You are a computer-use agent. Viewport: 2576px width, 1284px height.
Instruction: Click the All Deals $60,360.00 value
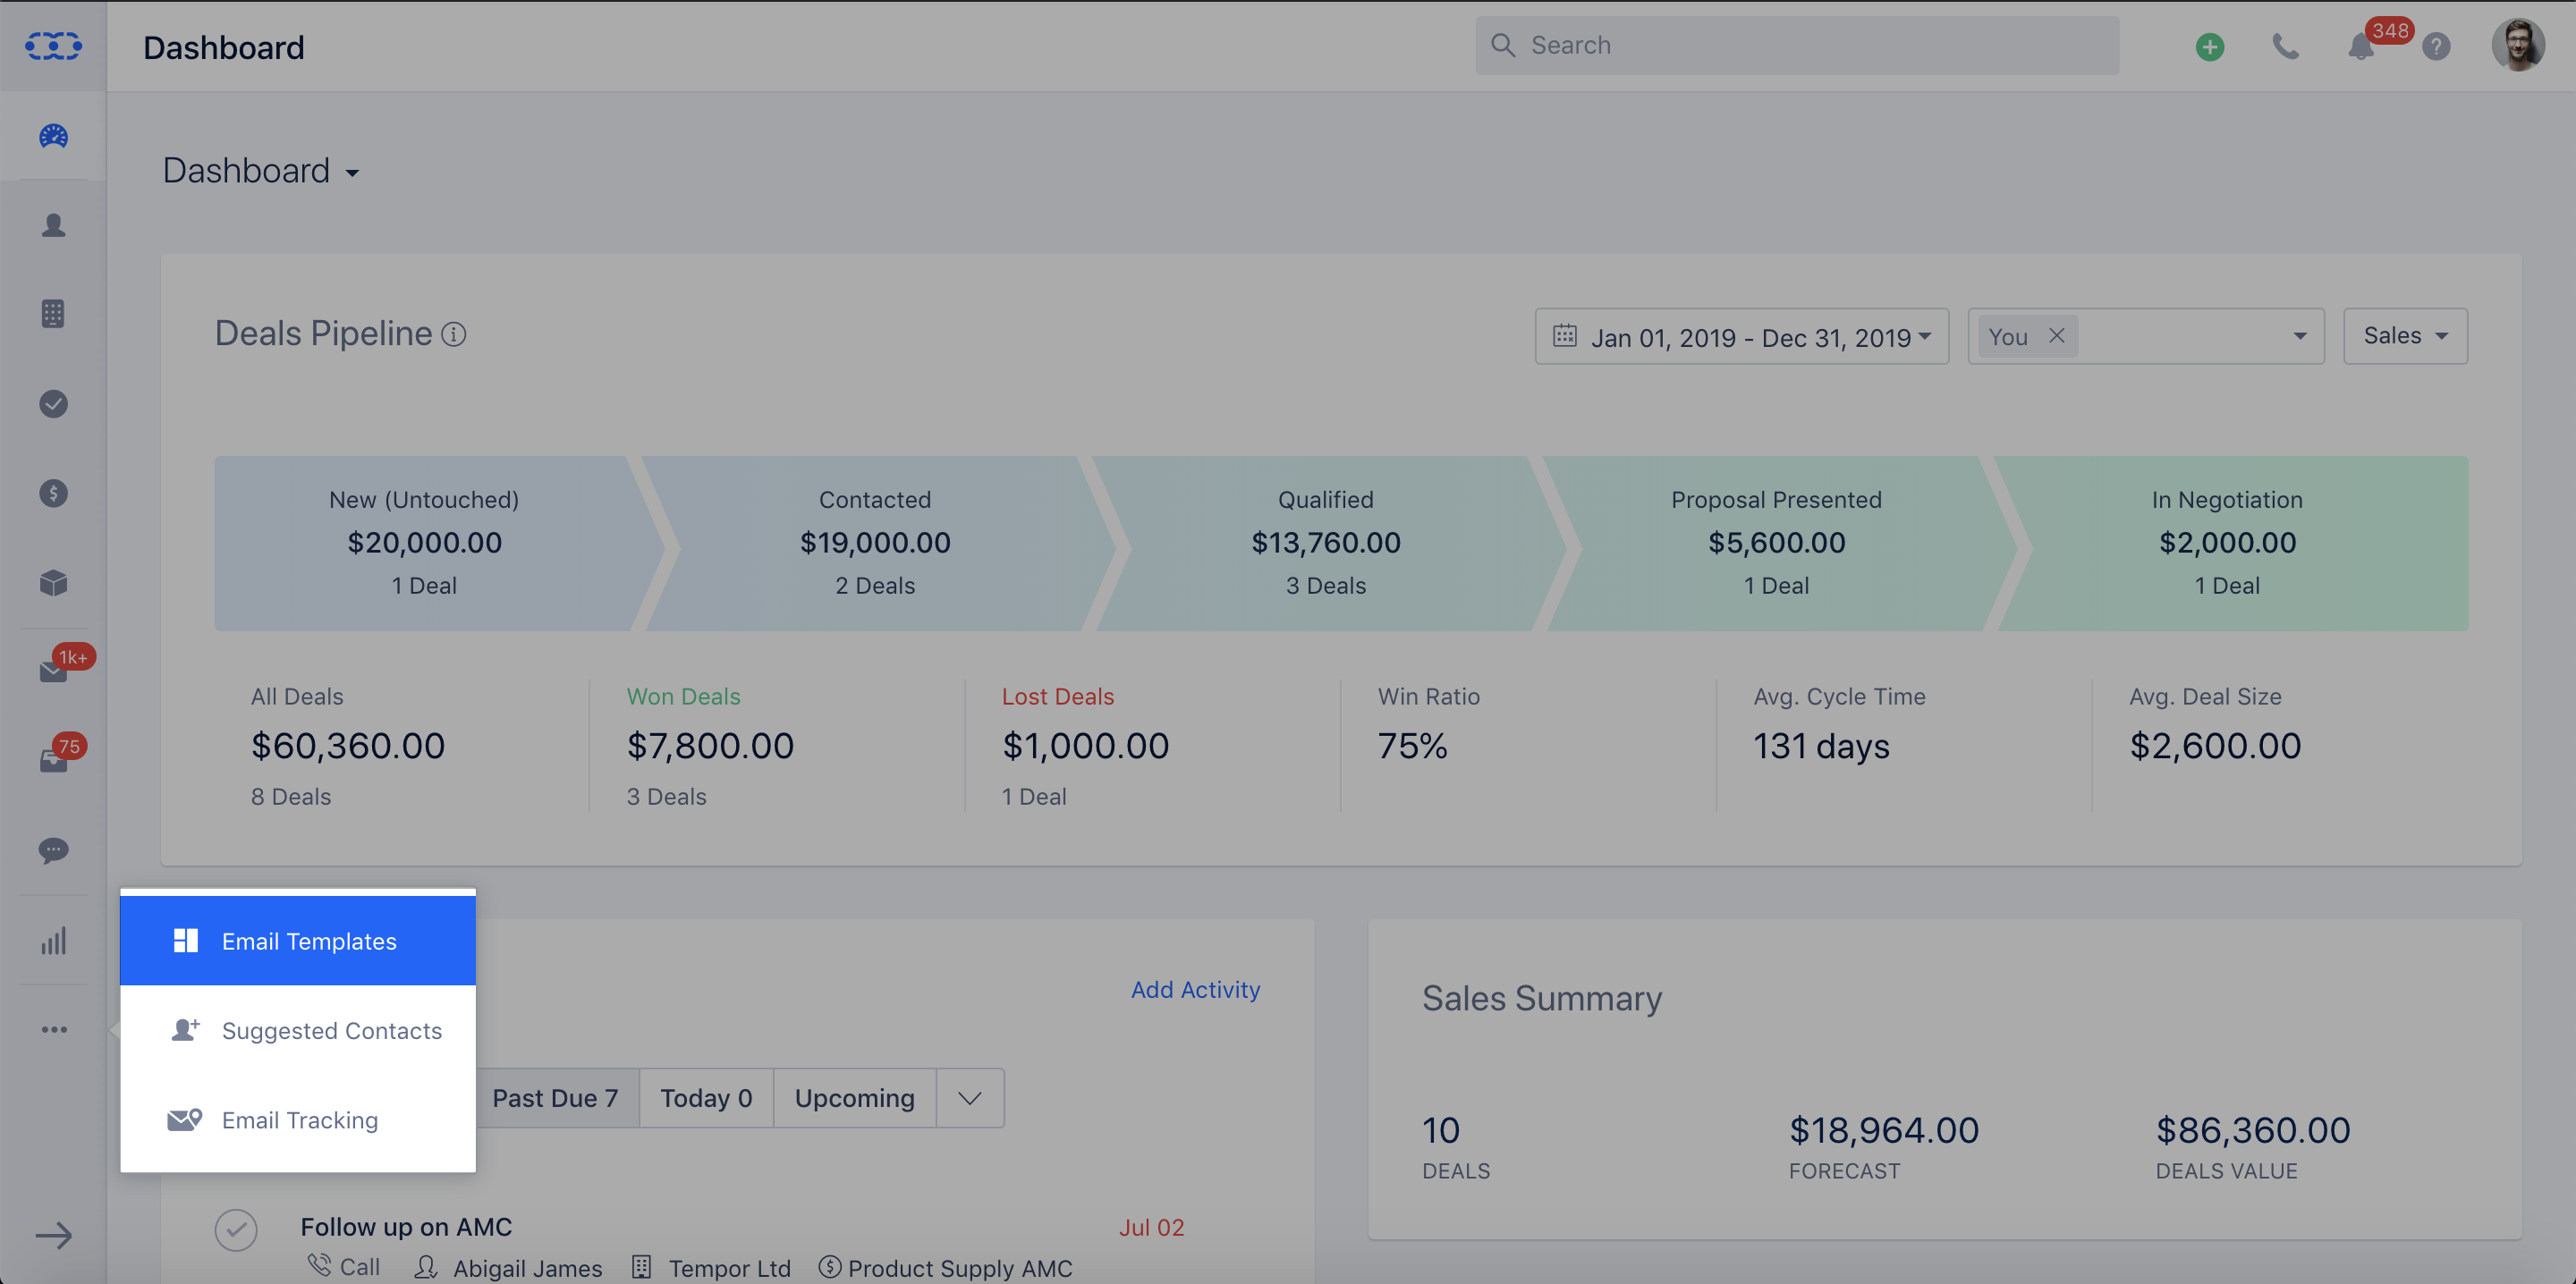[348, 746]
